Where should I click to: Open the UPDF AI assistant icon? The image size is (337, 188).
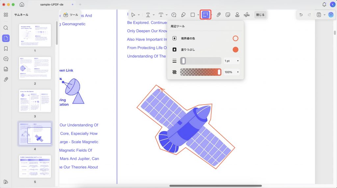pyautogui.click(x=331, y=15)
